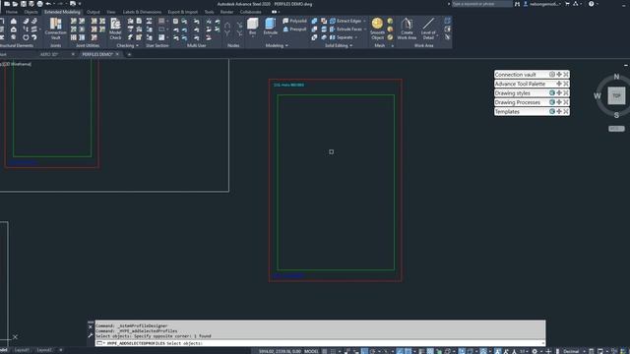The image size is (630, 354).
Task: Switch to the PERFILES DEMO drawing tab
Action: (97, 54)
